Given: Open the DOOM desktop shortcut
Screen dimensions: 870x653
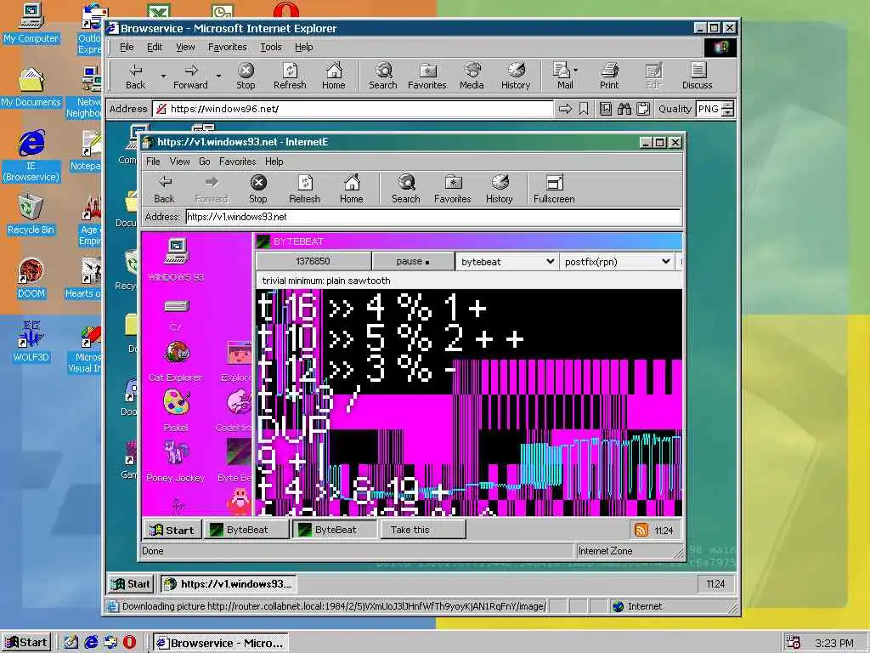Looking at the screenshot, I should tap(31, 278).
